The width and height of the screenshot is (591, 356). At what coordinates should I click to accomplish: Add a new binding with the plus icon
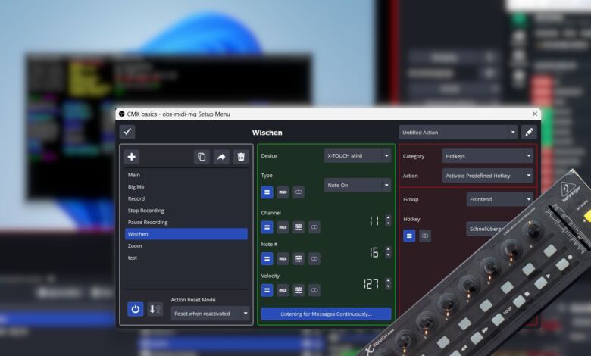(132, 157)
